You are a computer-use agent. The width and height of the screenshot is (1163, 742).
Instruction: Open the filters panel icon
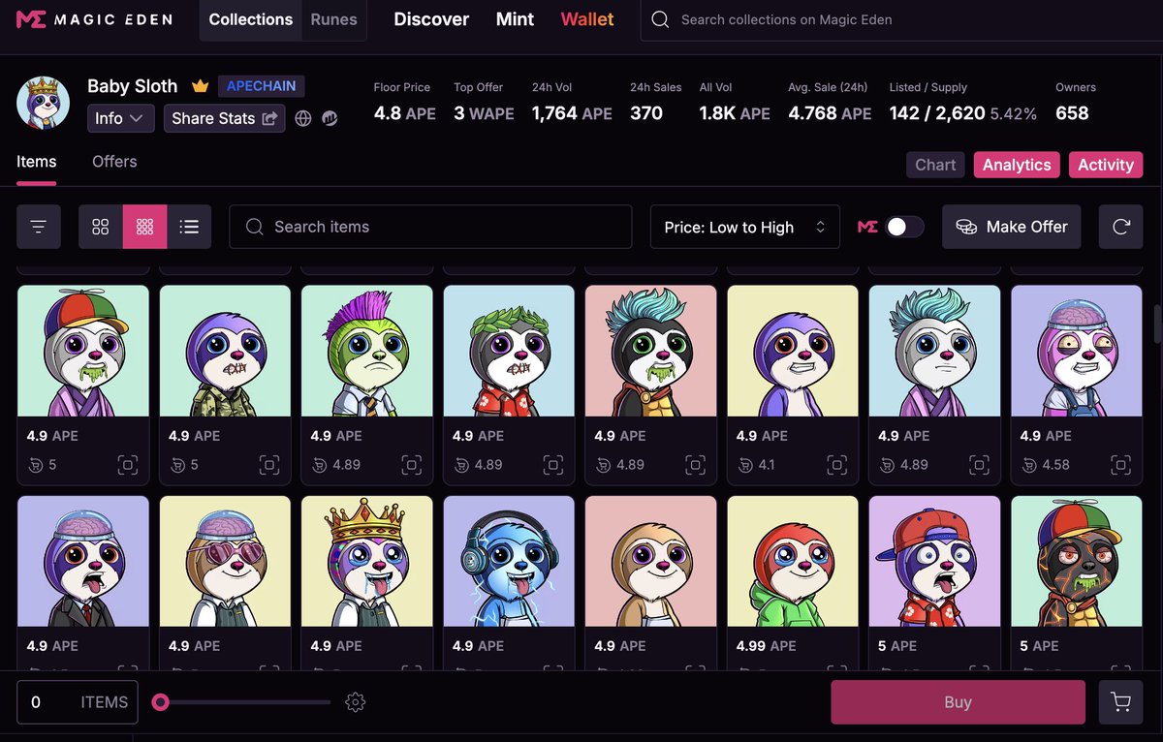pyautogui.click(x=39, y=227)
